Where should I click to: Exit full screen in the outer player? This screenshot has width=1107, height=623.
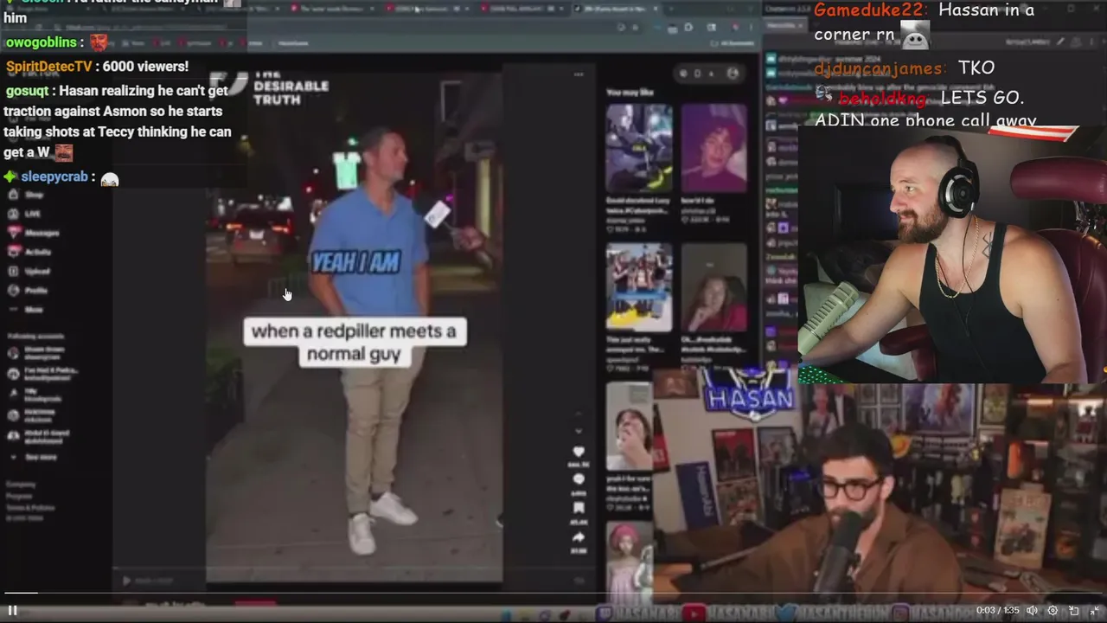click(x=1094, y=610)
